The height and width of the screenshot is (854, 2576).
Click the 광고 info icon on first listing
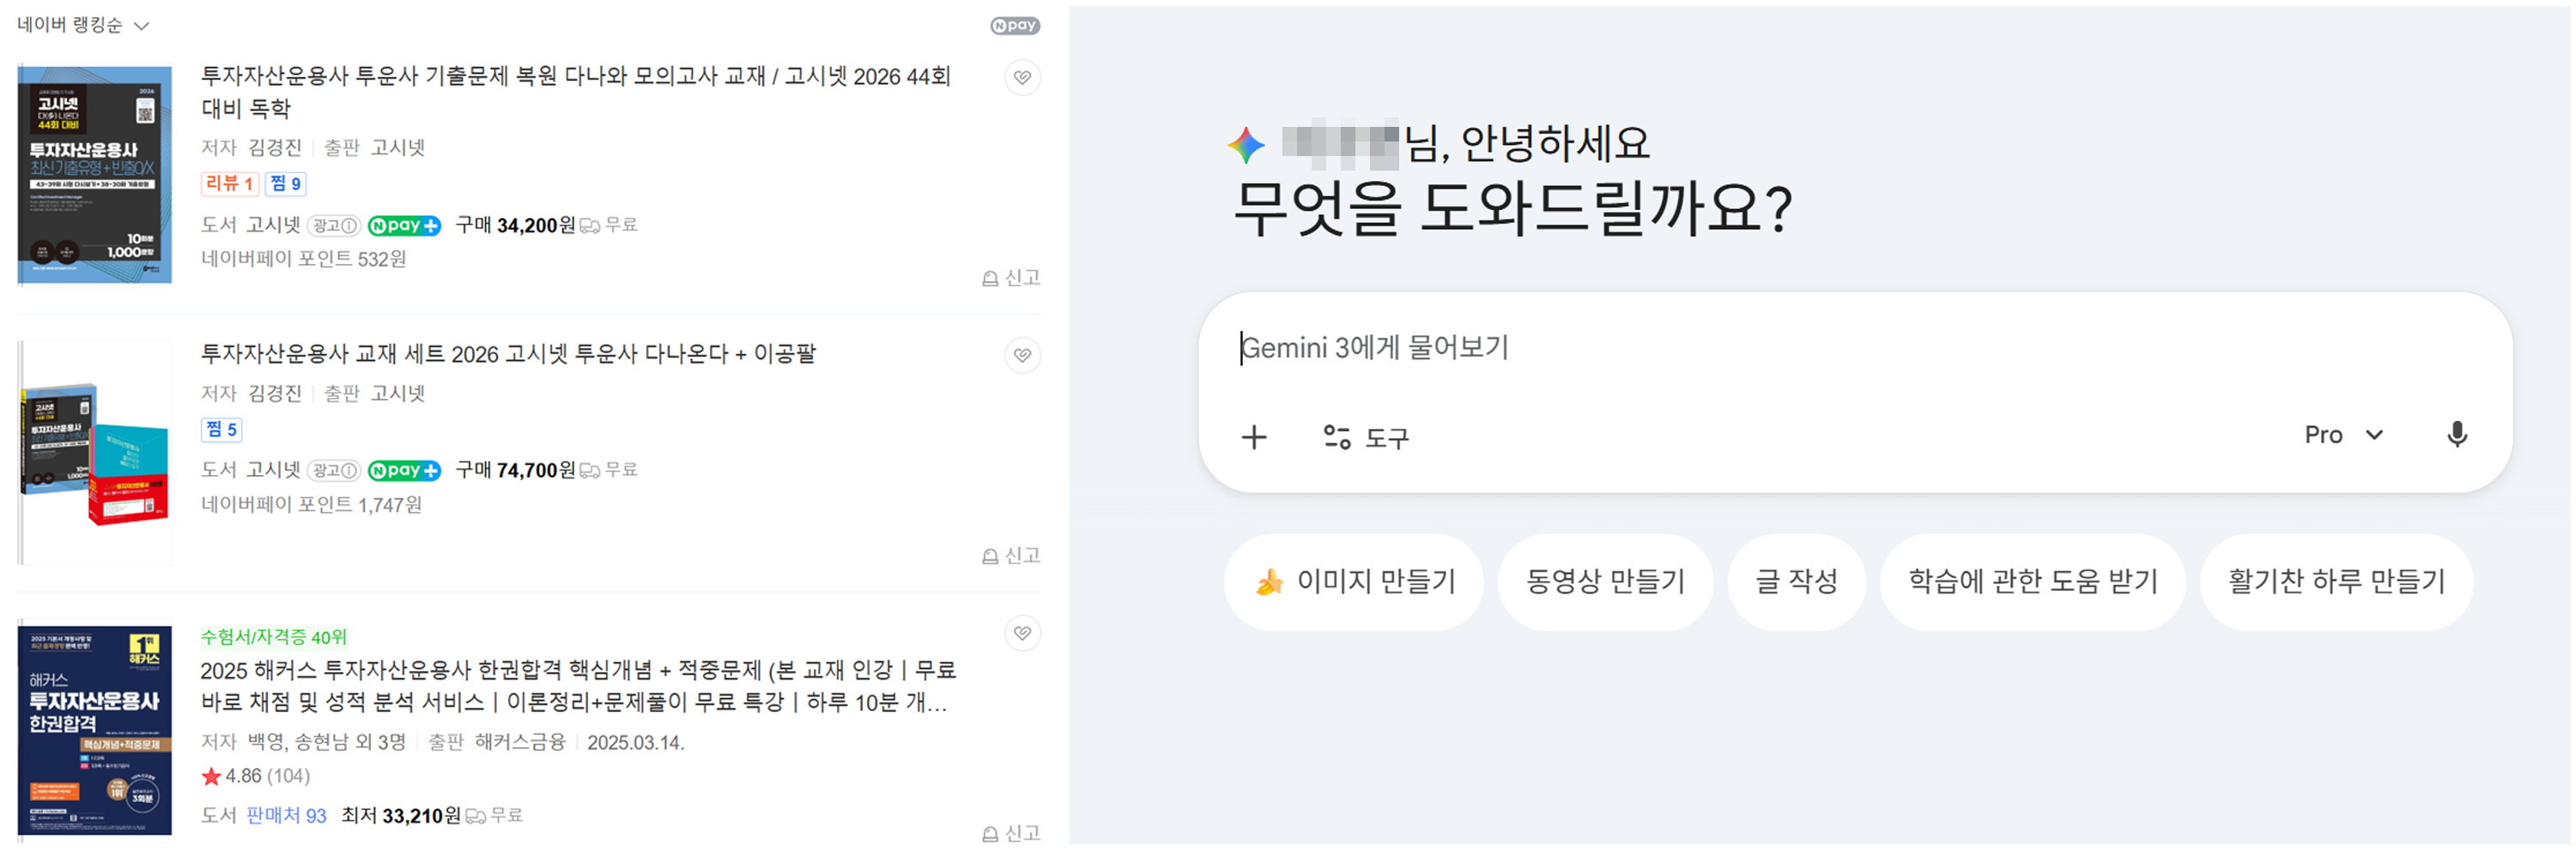pyautogui.click(x=333, y=226)
